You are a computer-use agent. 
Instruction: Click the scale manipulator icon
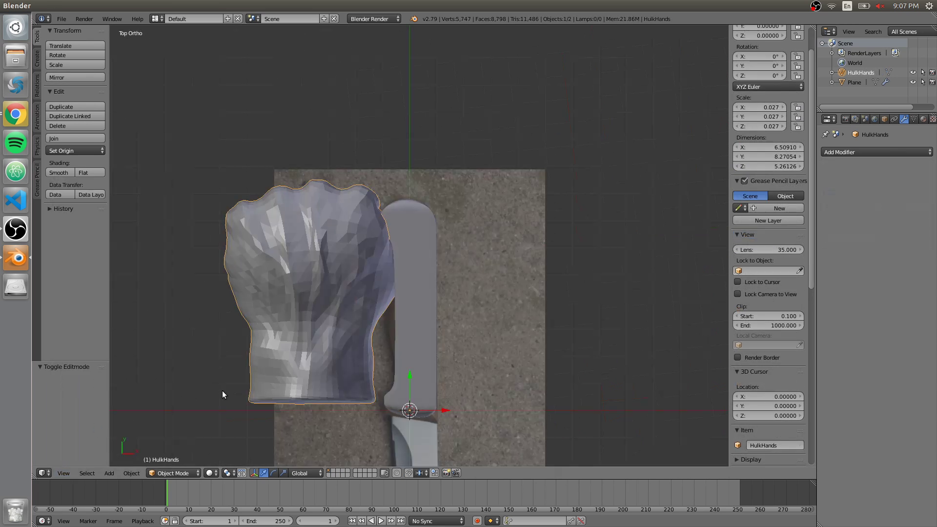pyautogui.click(x=283, y=473)
